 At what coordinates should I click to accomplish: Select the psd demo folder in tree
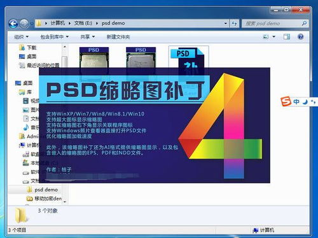[x=42, y=190]
